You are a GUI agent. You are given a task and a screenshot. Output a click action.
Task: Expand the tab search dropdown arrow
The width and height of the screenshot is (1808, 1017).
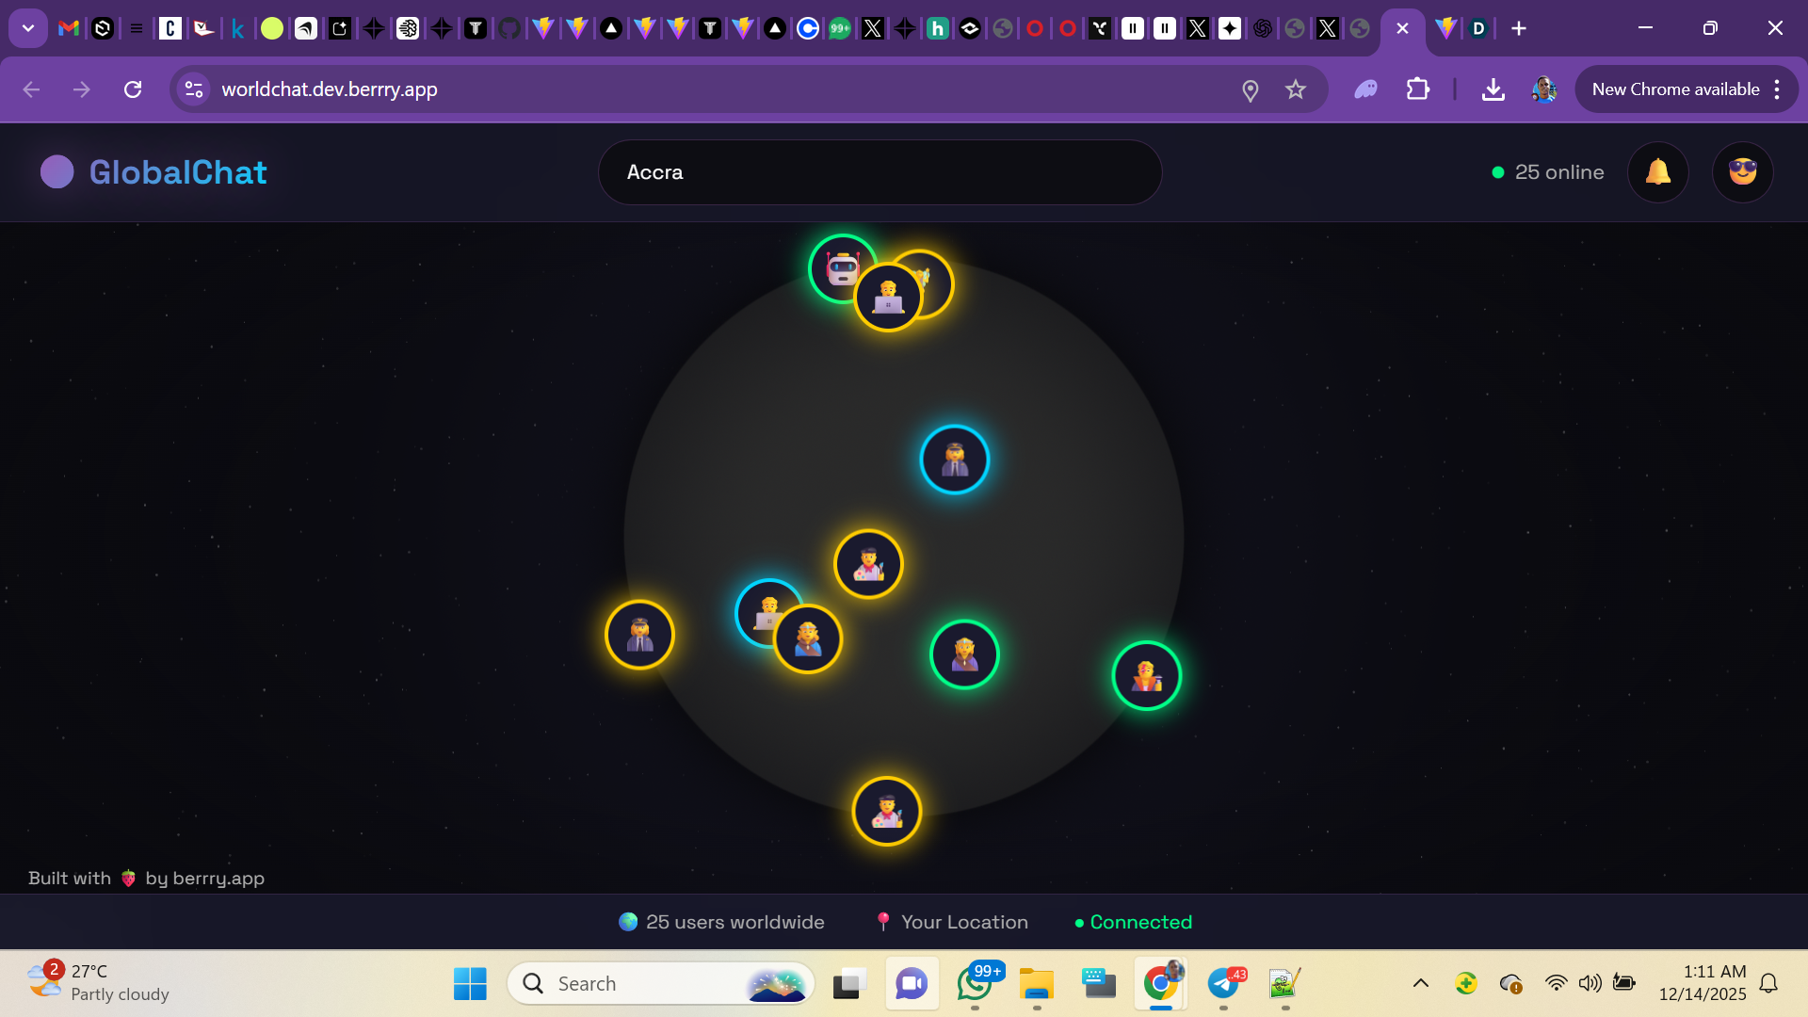[28, 28]
